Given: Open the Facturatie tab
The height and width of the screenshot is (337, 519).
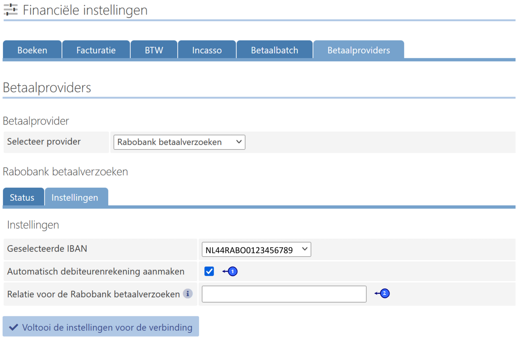Looking at the screenshot, I should (96, 50).
